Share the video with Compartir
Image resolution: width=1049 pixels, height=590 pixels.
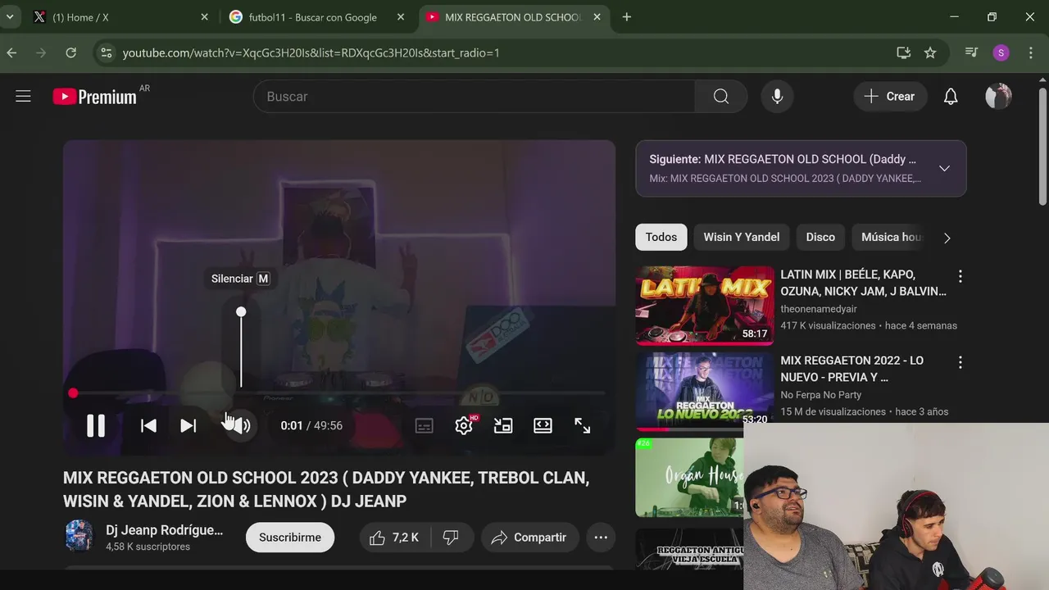click(529, 538)
